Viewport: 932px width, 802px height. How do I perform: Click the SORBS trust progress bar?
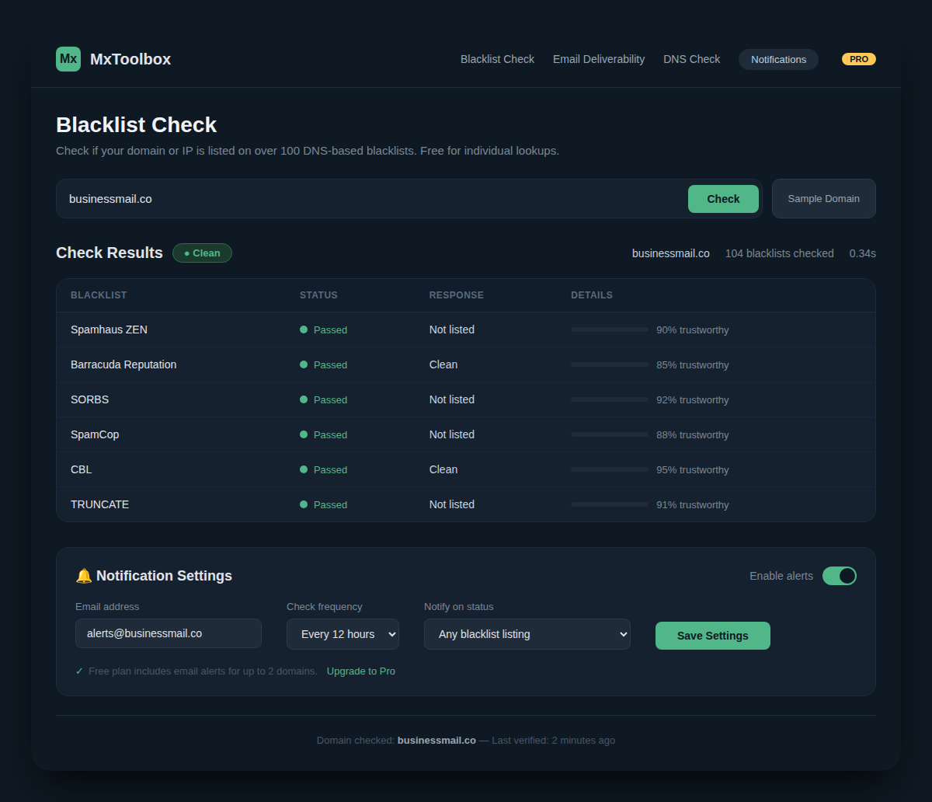(610, 399)
